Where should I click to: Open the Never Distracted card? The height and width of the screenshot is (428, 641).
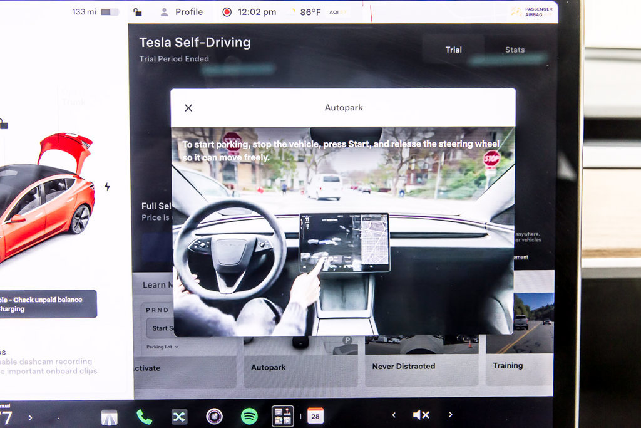(x=421, y=361)
